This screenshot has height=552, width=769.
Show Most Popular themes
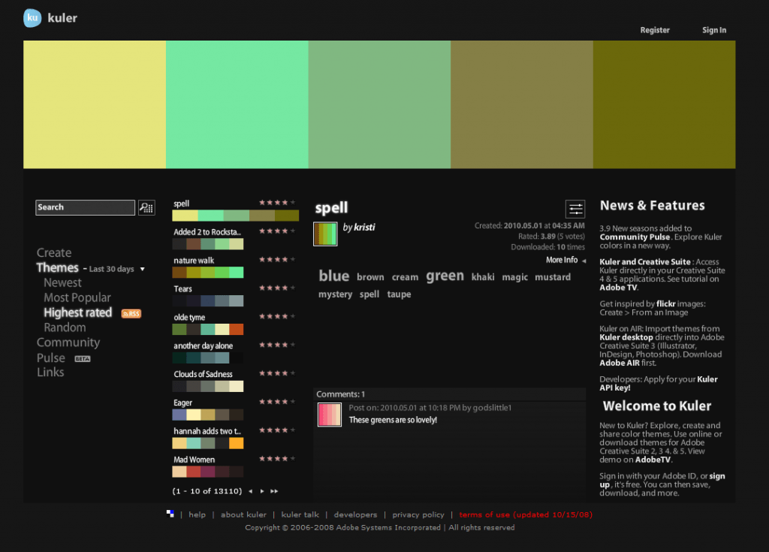tap(77, 298)
